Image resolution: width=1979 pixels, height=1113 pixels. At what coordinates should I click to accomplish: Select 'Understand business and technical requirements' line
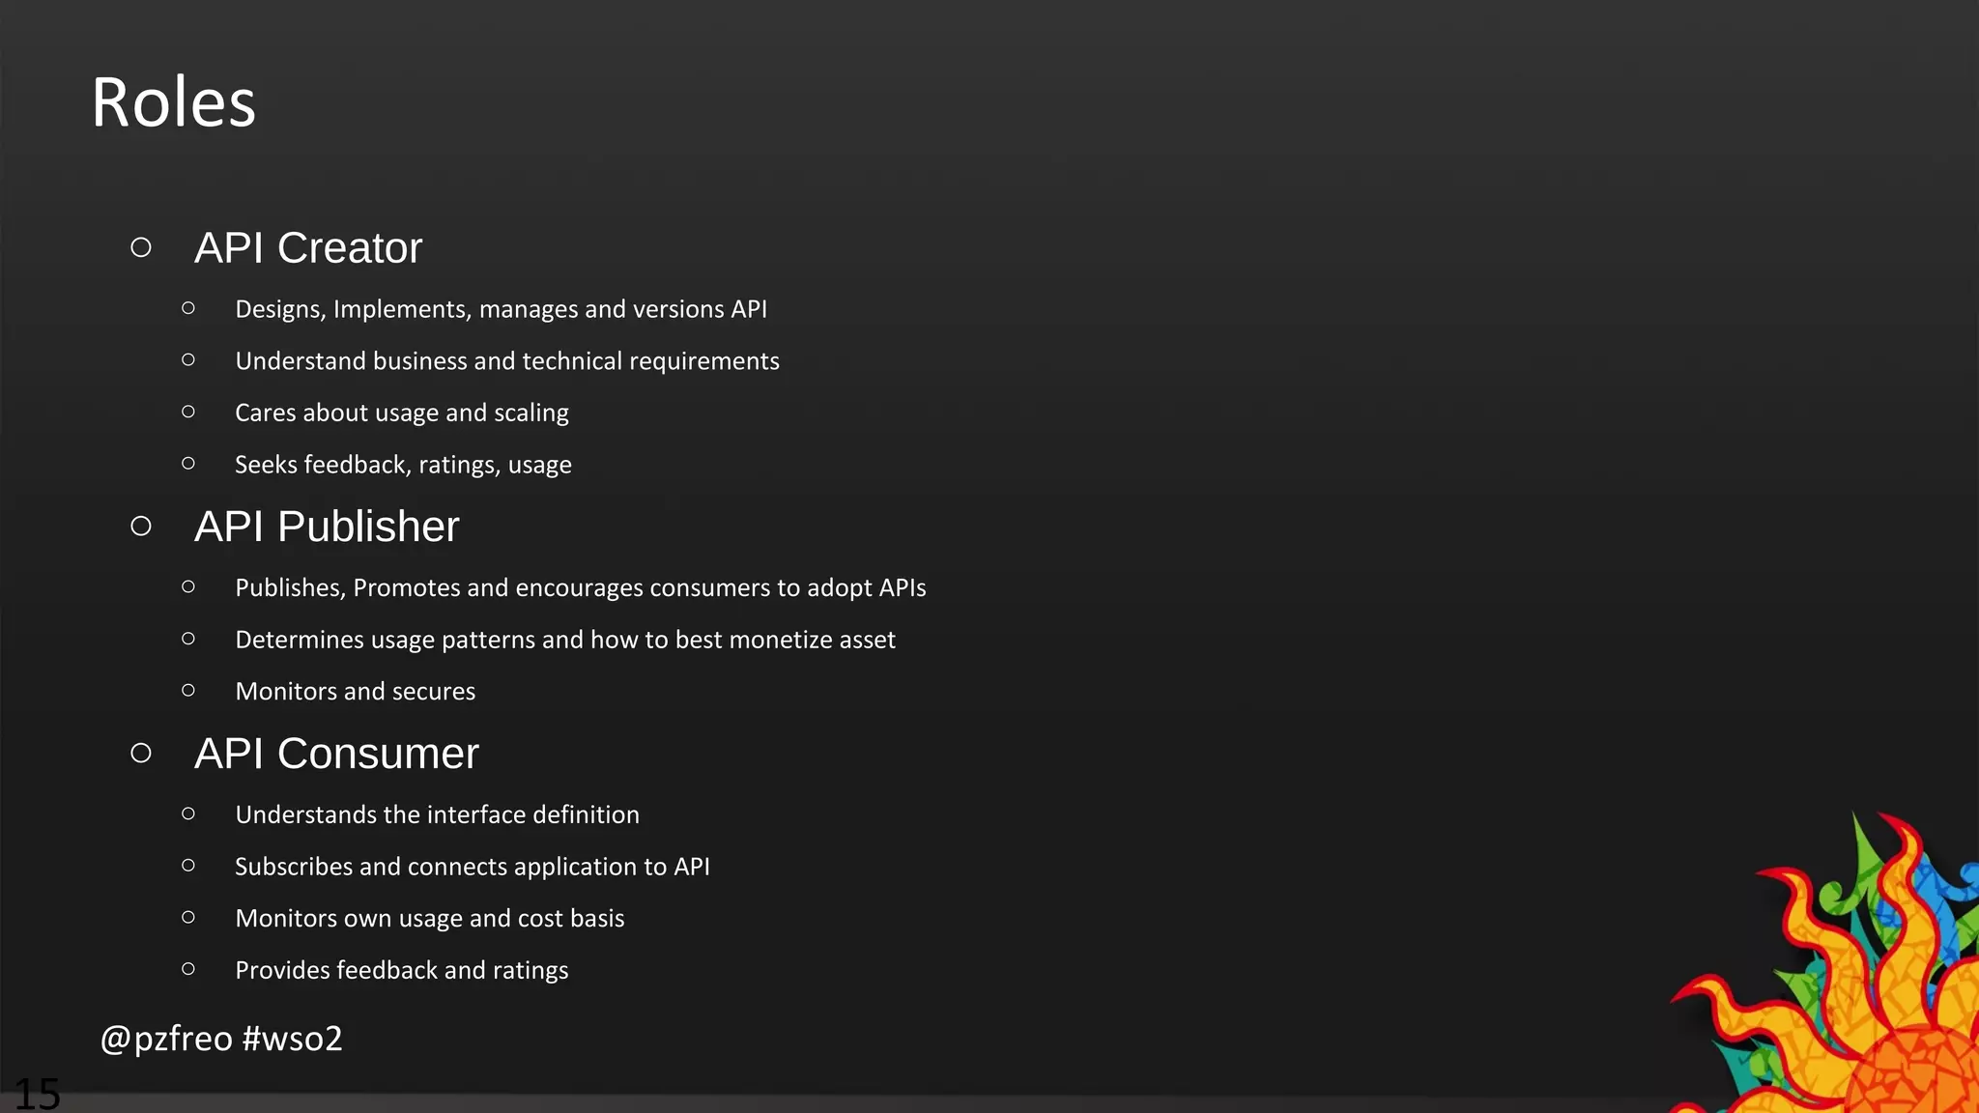pos(506,361)
